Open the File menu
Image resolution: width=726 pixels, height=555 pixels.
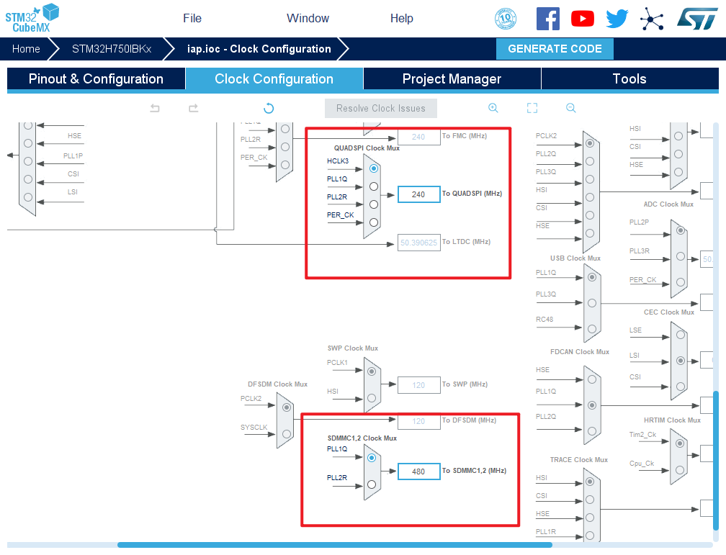click(192, 18)
